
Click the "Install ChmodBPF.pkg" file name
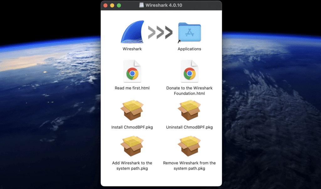[132, 127]
